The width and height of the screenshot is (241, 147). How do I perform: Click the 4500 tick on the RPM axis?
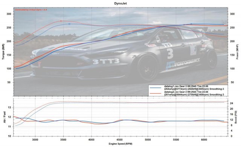(x=120, y=139)
